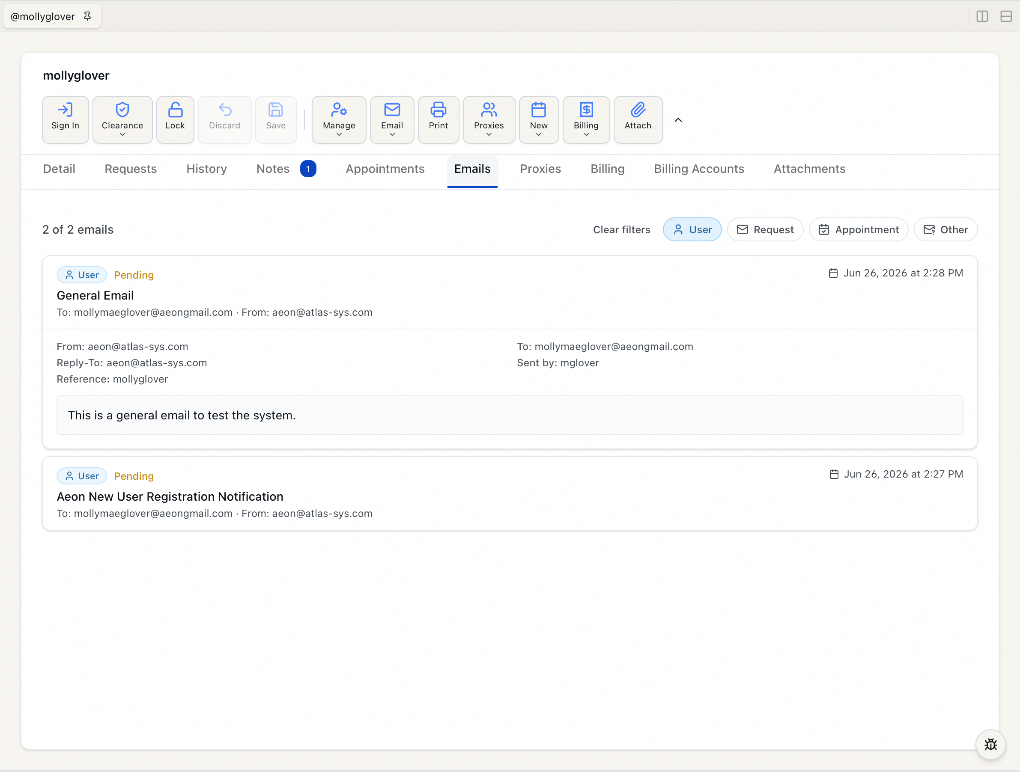The image size is (1020, 772).
Task: Switch to the Detail tab
Action: 59,169
